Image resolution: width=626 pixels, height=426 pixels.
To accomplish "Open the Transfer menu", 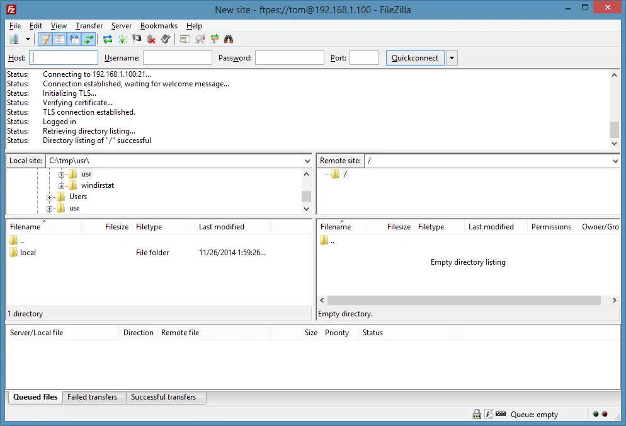I will pyautogui.click(x=89, y=26).
